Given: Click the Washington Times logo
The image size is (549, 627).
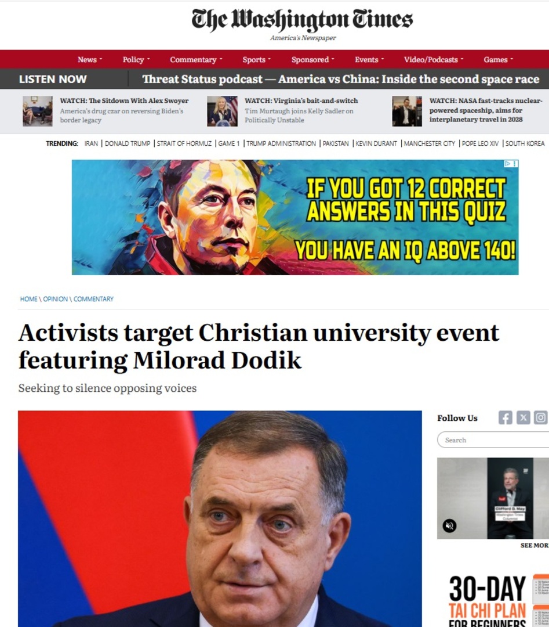Looking at the screenshot, I should [302, 24].
